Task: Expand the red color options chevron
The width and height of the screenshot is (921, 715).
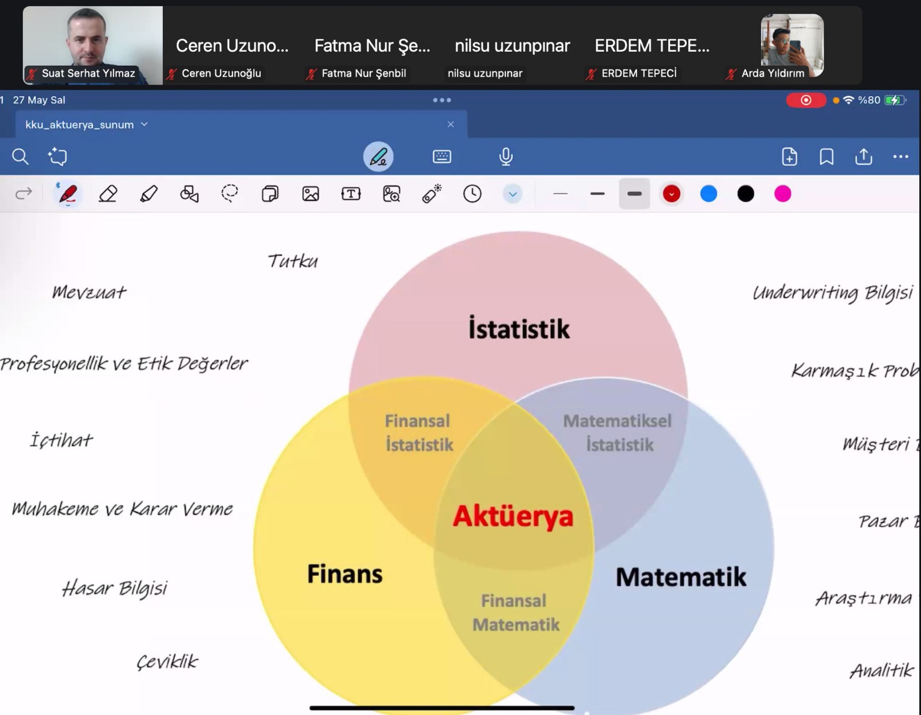Action: coord(671,194)
